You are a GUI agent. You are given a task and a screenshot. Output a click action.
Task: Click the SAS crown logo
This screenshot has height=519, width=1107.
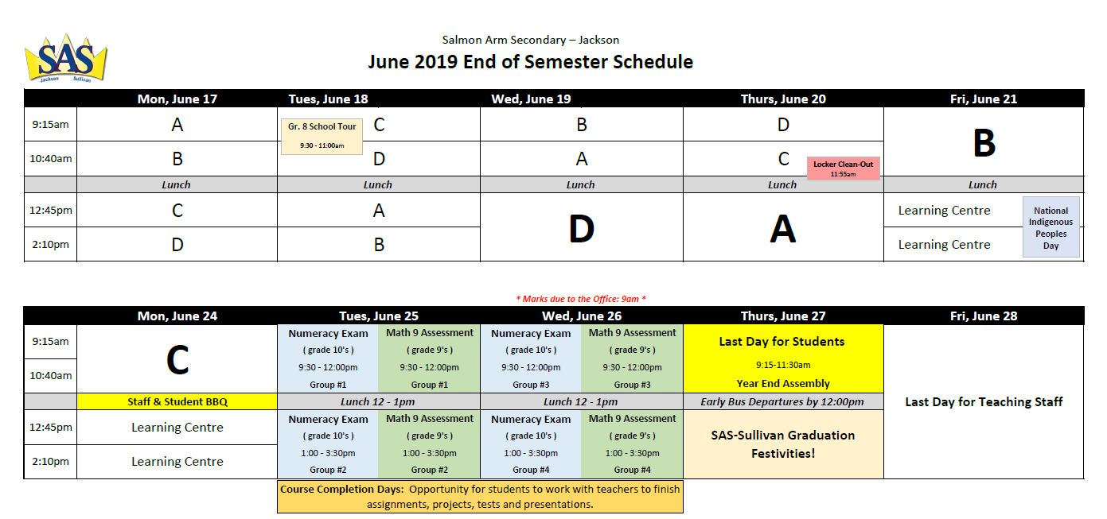65,58
